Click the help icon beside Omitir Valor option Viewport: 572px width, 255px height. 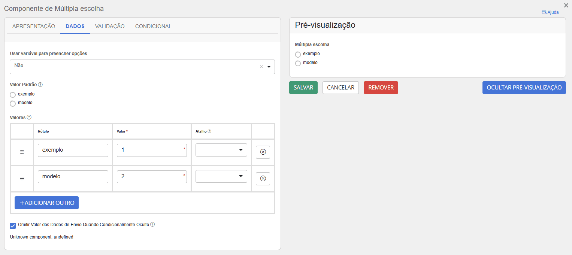pyautogui.click(x=152, y=225)
